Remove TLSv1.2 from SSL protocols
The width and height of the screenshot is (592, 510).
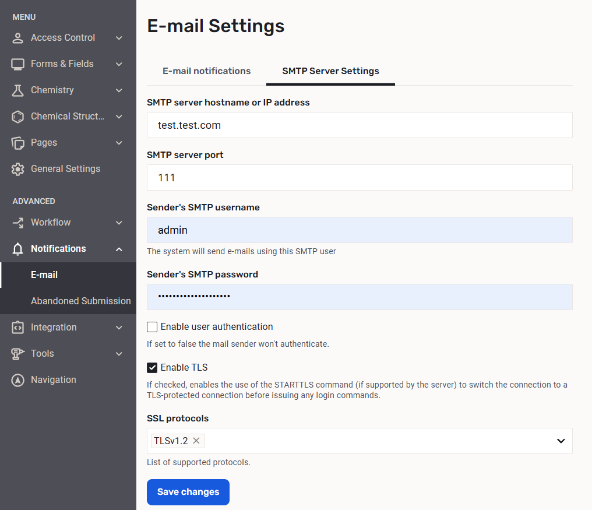click(196, 441)
